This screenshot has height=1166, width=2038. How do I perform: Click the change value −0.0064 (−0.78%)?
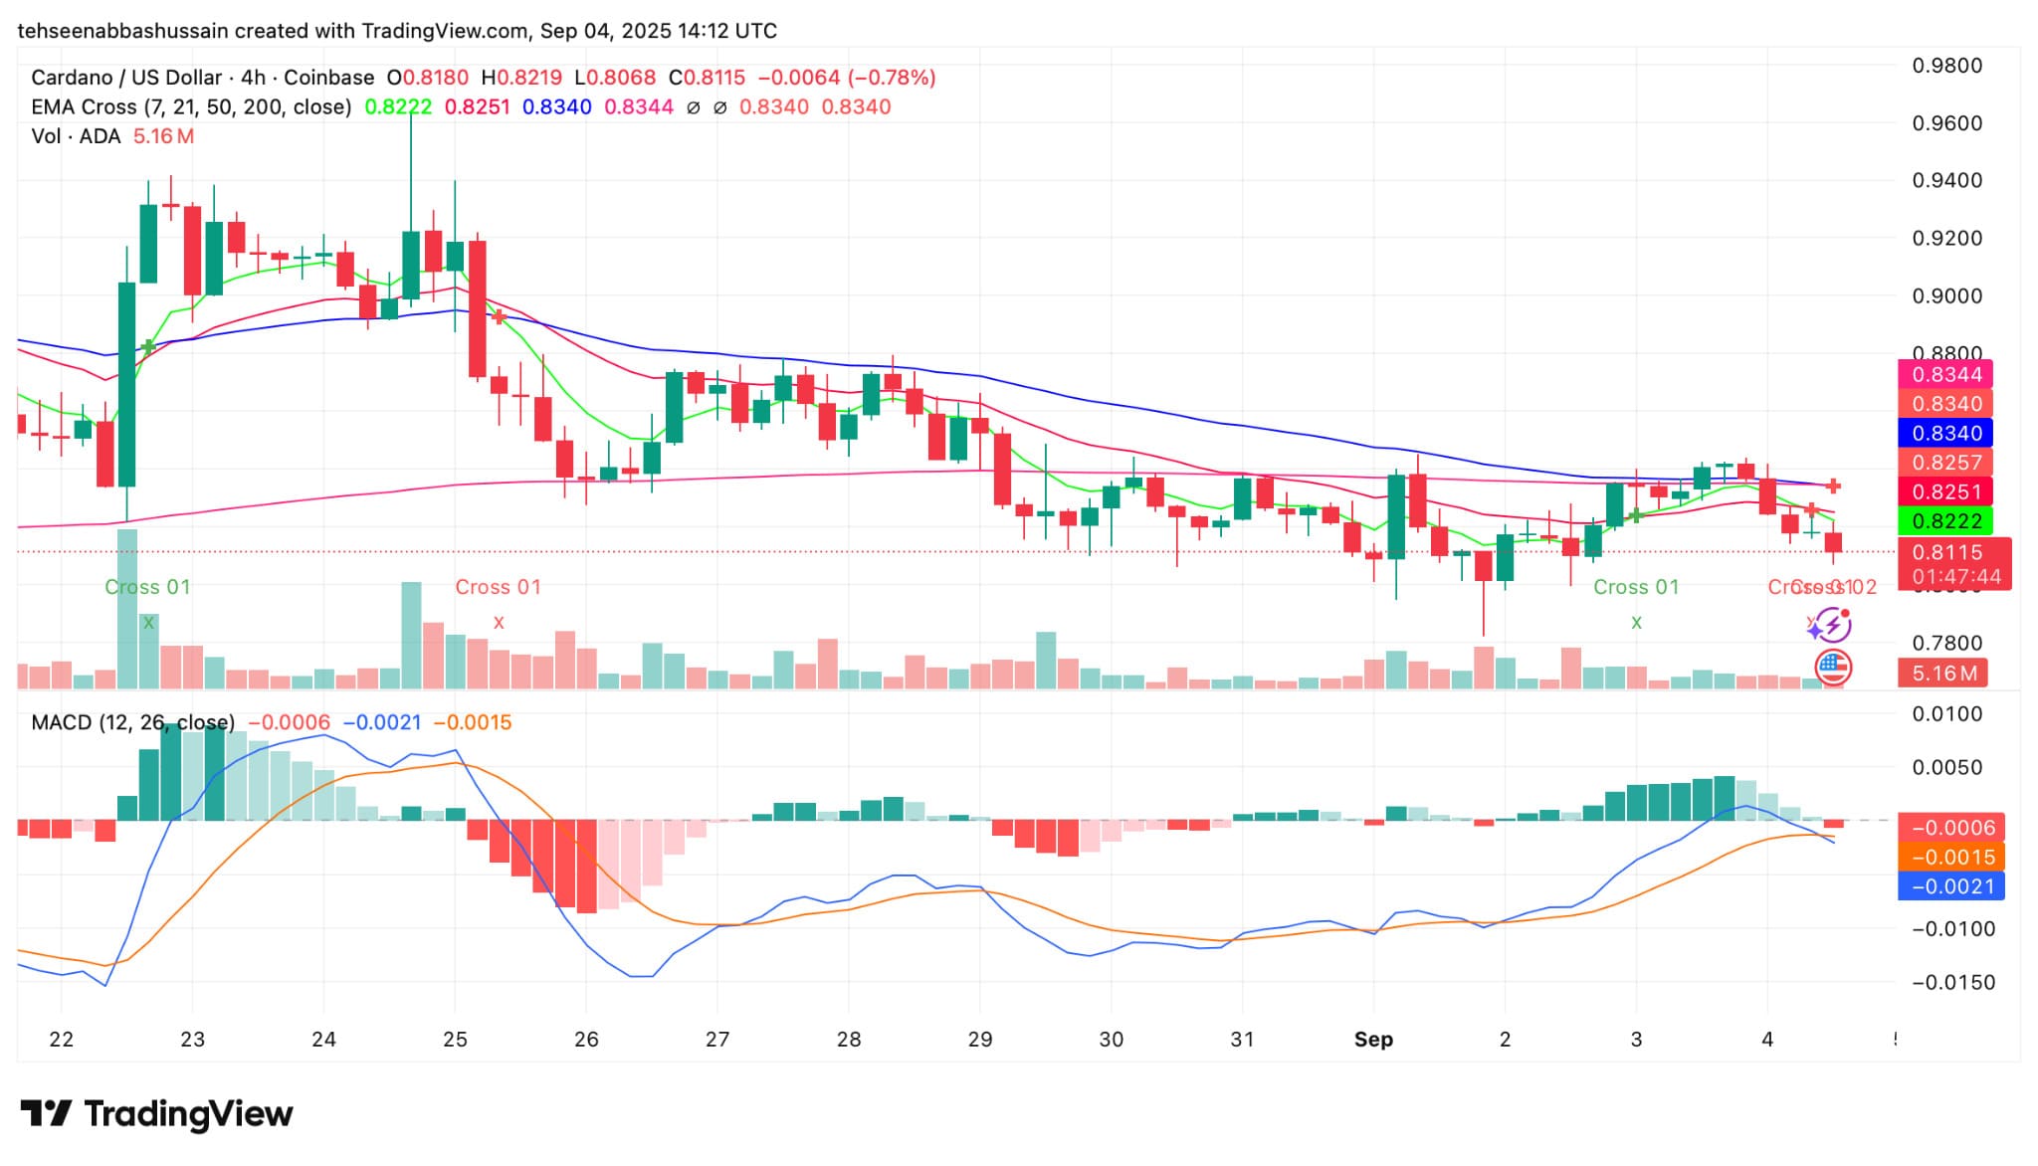pos(847,78)
